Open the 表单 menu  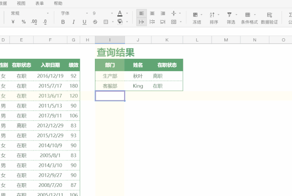click(x=40, y=3)
